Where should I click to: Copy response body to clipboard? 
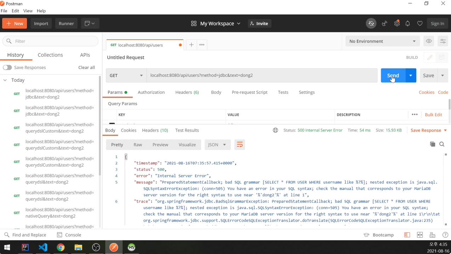432,144
